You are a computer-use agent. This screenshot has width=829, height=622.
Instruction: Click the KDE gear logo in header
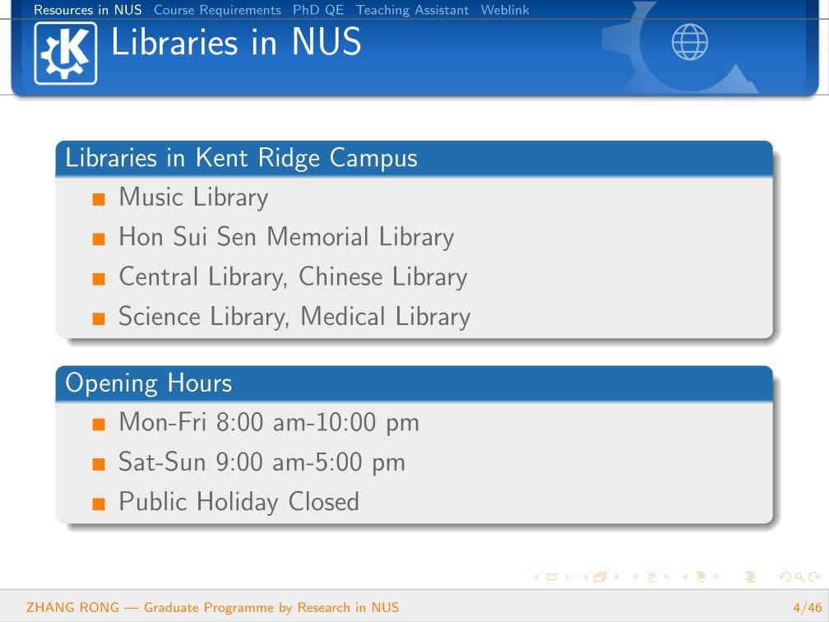(66, 53)
